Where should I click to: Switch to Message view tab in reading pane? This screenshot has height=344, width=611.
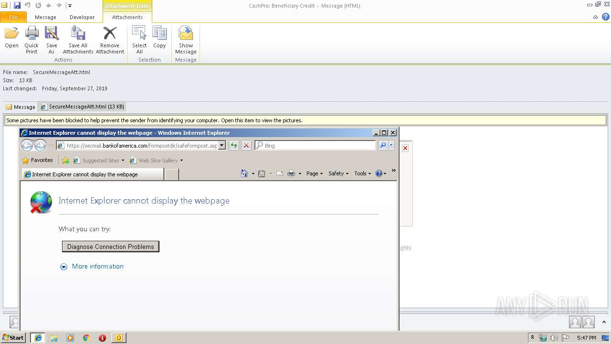pyautogui.click(x=20, y=107)
